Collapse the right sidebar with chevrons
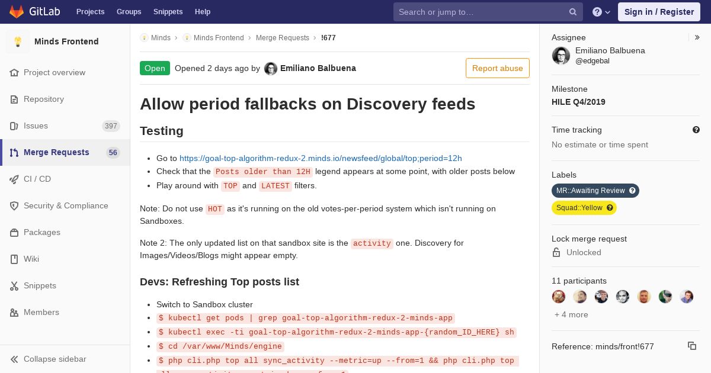This screenshot has width=711, height=373. click(x=697, y=37)
